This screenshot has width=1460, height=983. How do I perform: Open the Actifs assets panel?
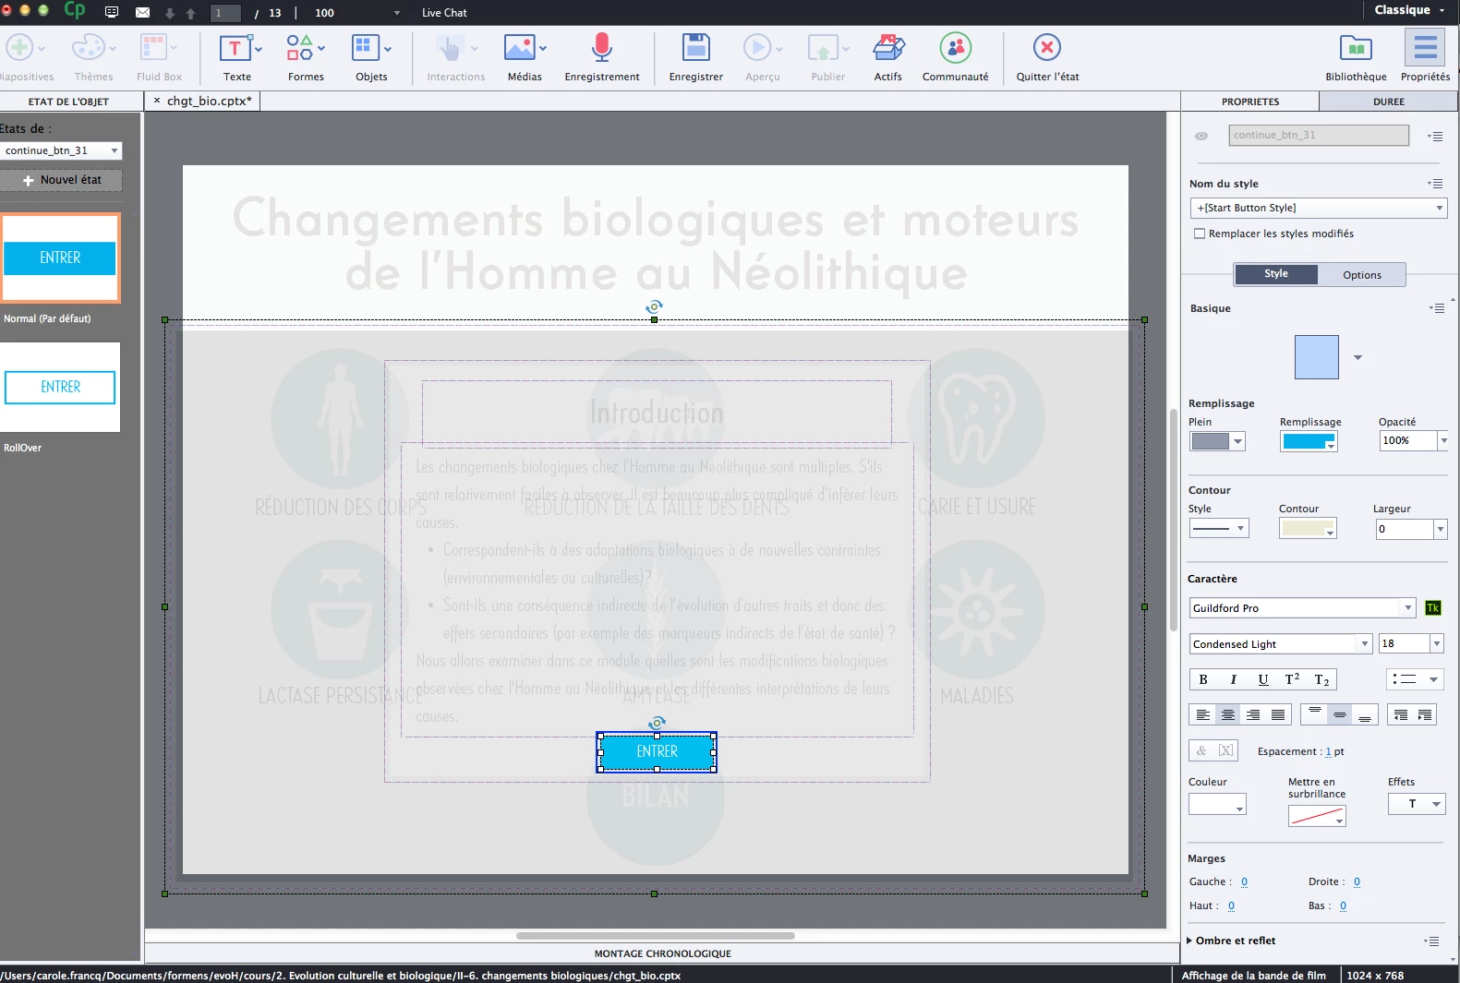point(887,57)
